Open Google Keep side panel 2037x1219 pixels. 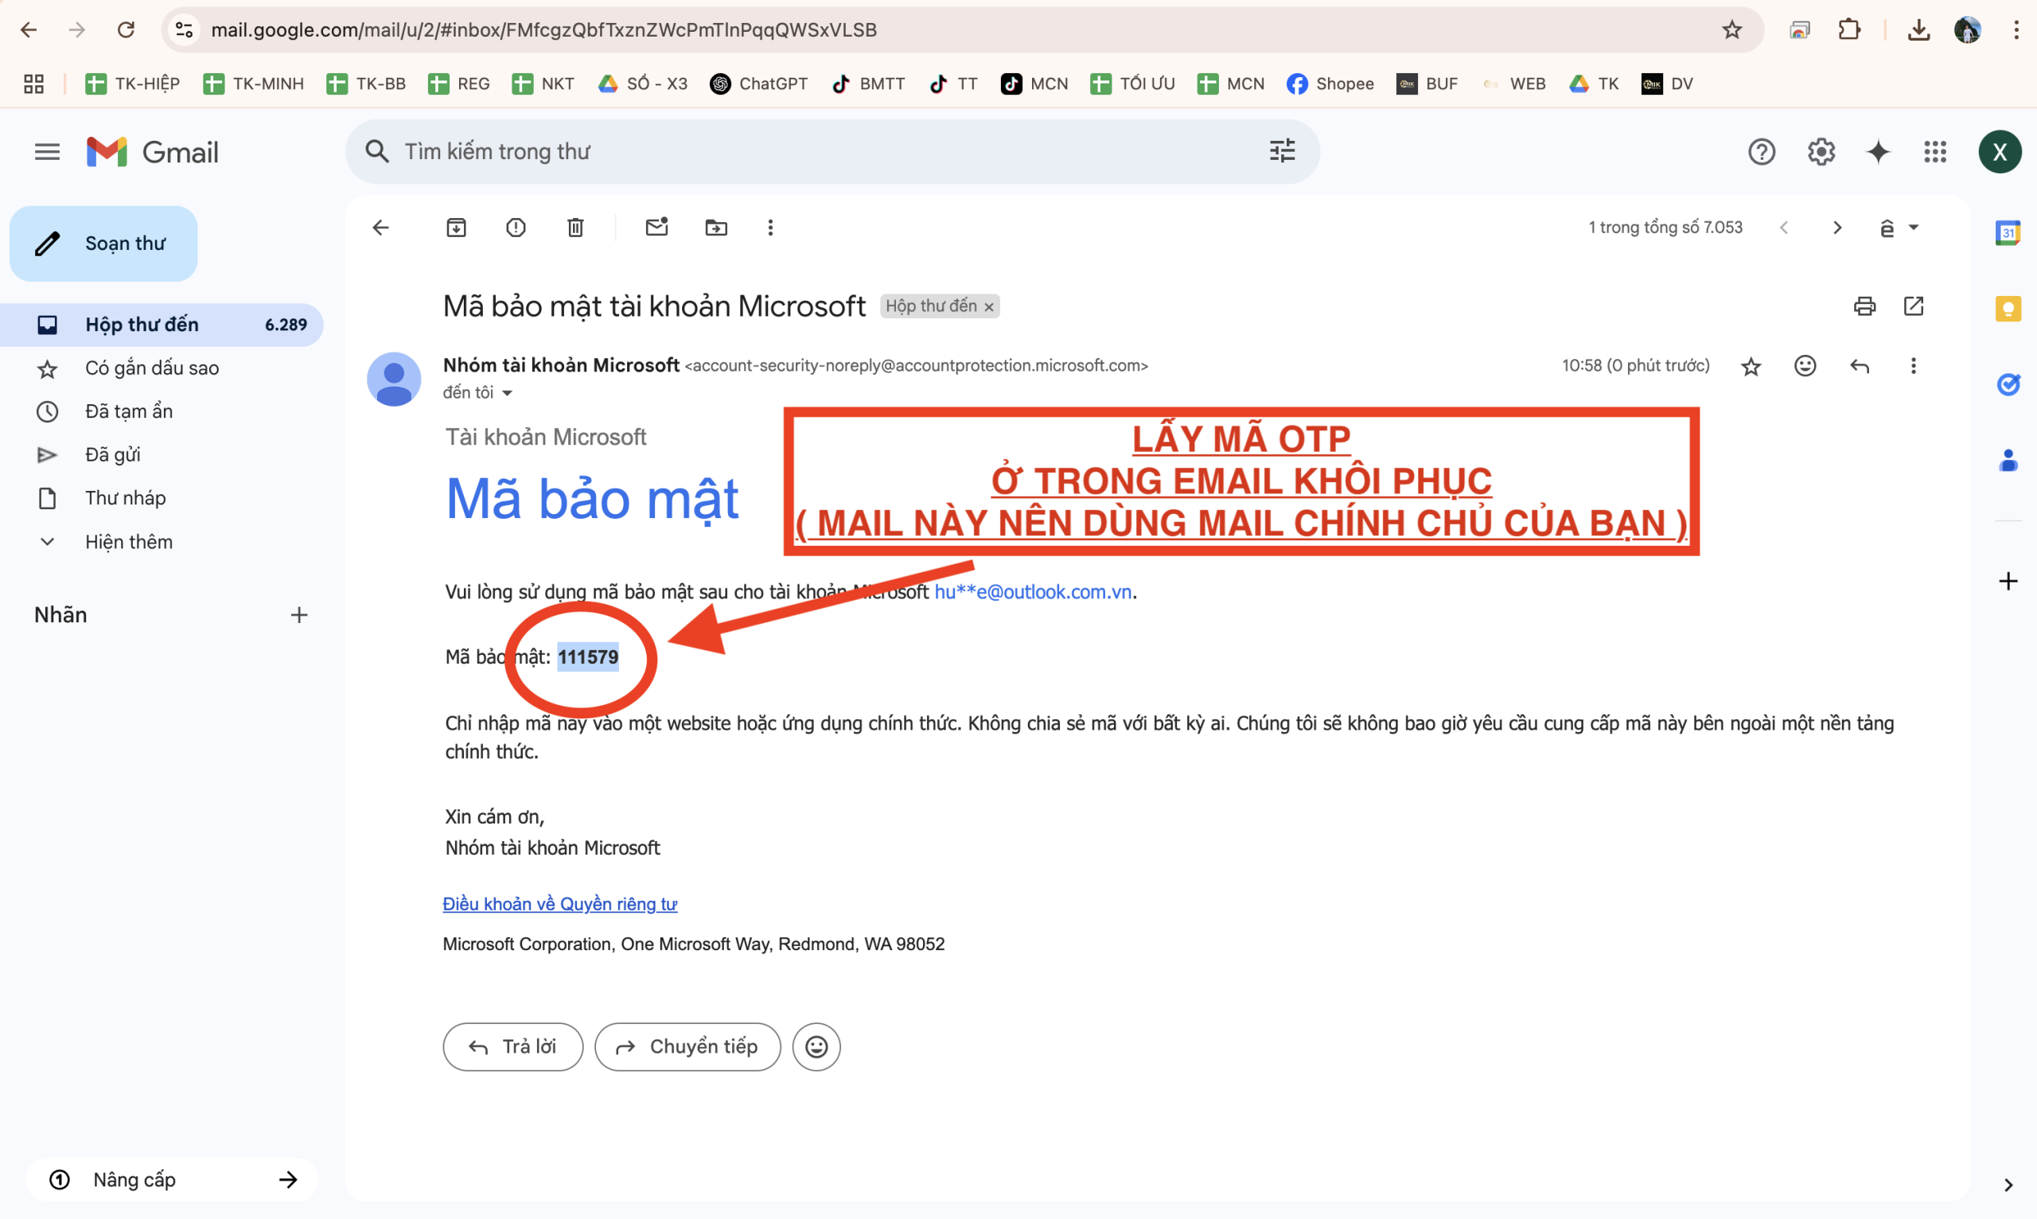pos(2008,309)
